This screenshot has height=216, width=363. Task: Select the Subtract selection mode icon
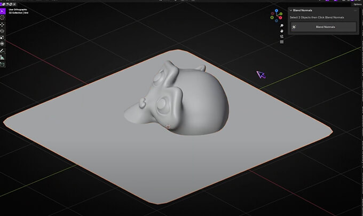pyautogui.click(x=7, y=4)
